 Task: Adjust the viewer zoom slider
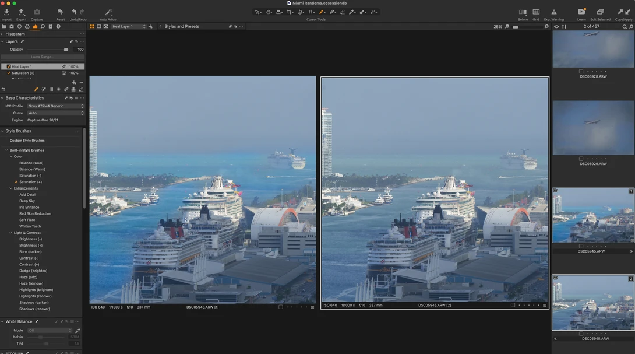point(527,27)
